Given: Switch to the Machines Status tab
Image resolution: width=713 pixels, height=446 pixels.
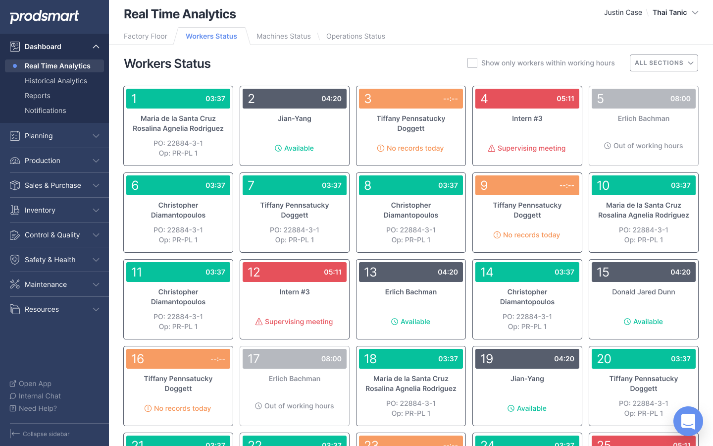Looking at the screenshot, I should click(283, 36).
